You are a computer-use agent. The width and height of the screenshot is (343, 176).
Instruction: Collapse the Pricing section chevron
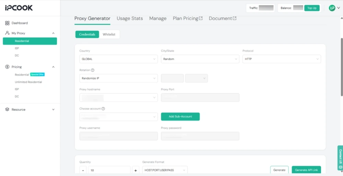point(53,67)
